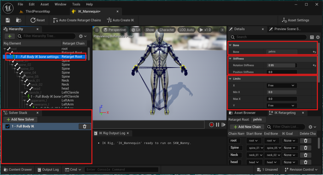323x175 pixels.
Task: Adjust the Rotation Stiffness slider field
Action: [282, 65]
